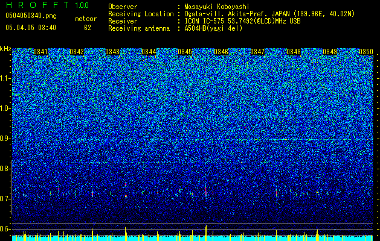Click the 0.9 kHz axis label
Image resolution: width=380 pixels, height=241 pixels.
[5, 139]
